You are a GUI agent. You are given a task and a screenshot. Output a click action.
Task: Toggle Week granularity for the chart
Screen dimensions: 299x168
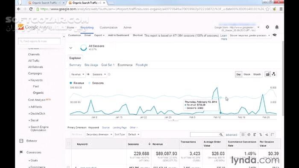coord(247,74)
